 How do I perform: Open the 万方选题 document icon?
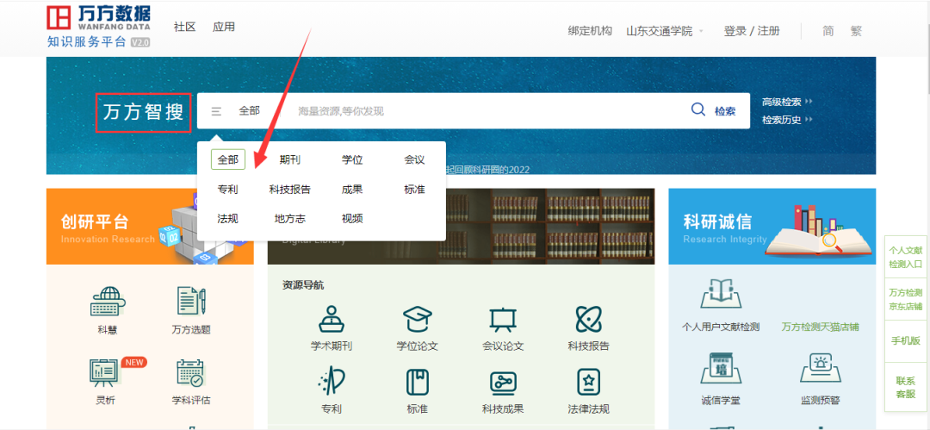191,301
